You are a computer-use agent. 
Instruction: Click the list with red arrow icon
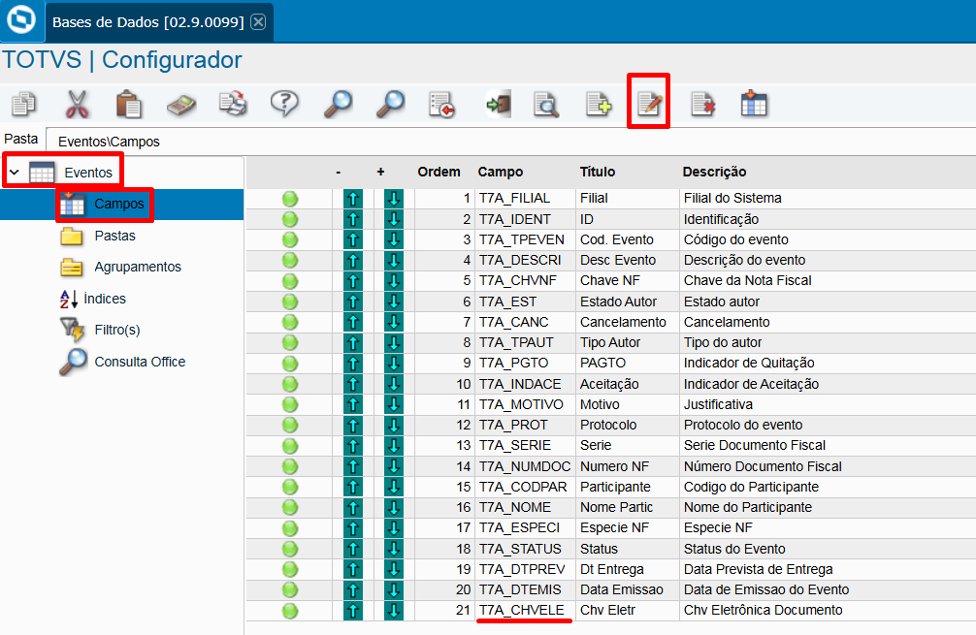pos(442,105)
